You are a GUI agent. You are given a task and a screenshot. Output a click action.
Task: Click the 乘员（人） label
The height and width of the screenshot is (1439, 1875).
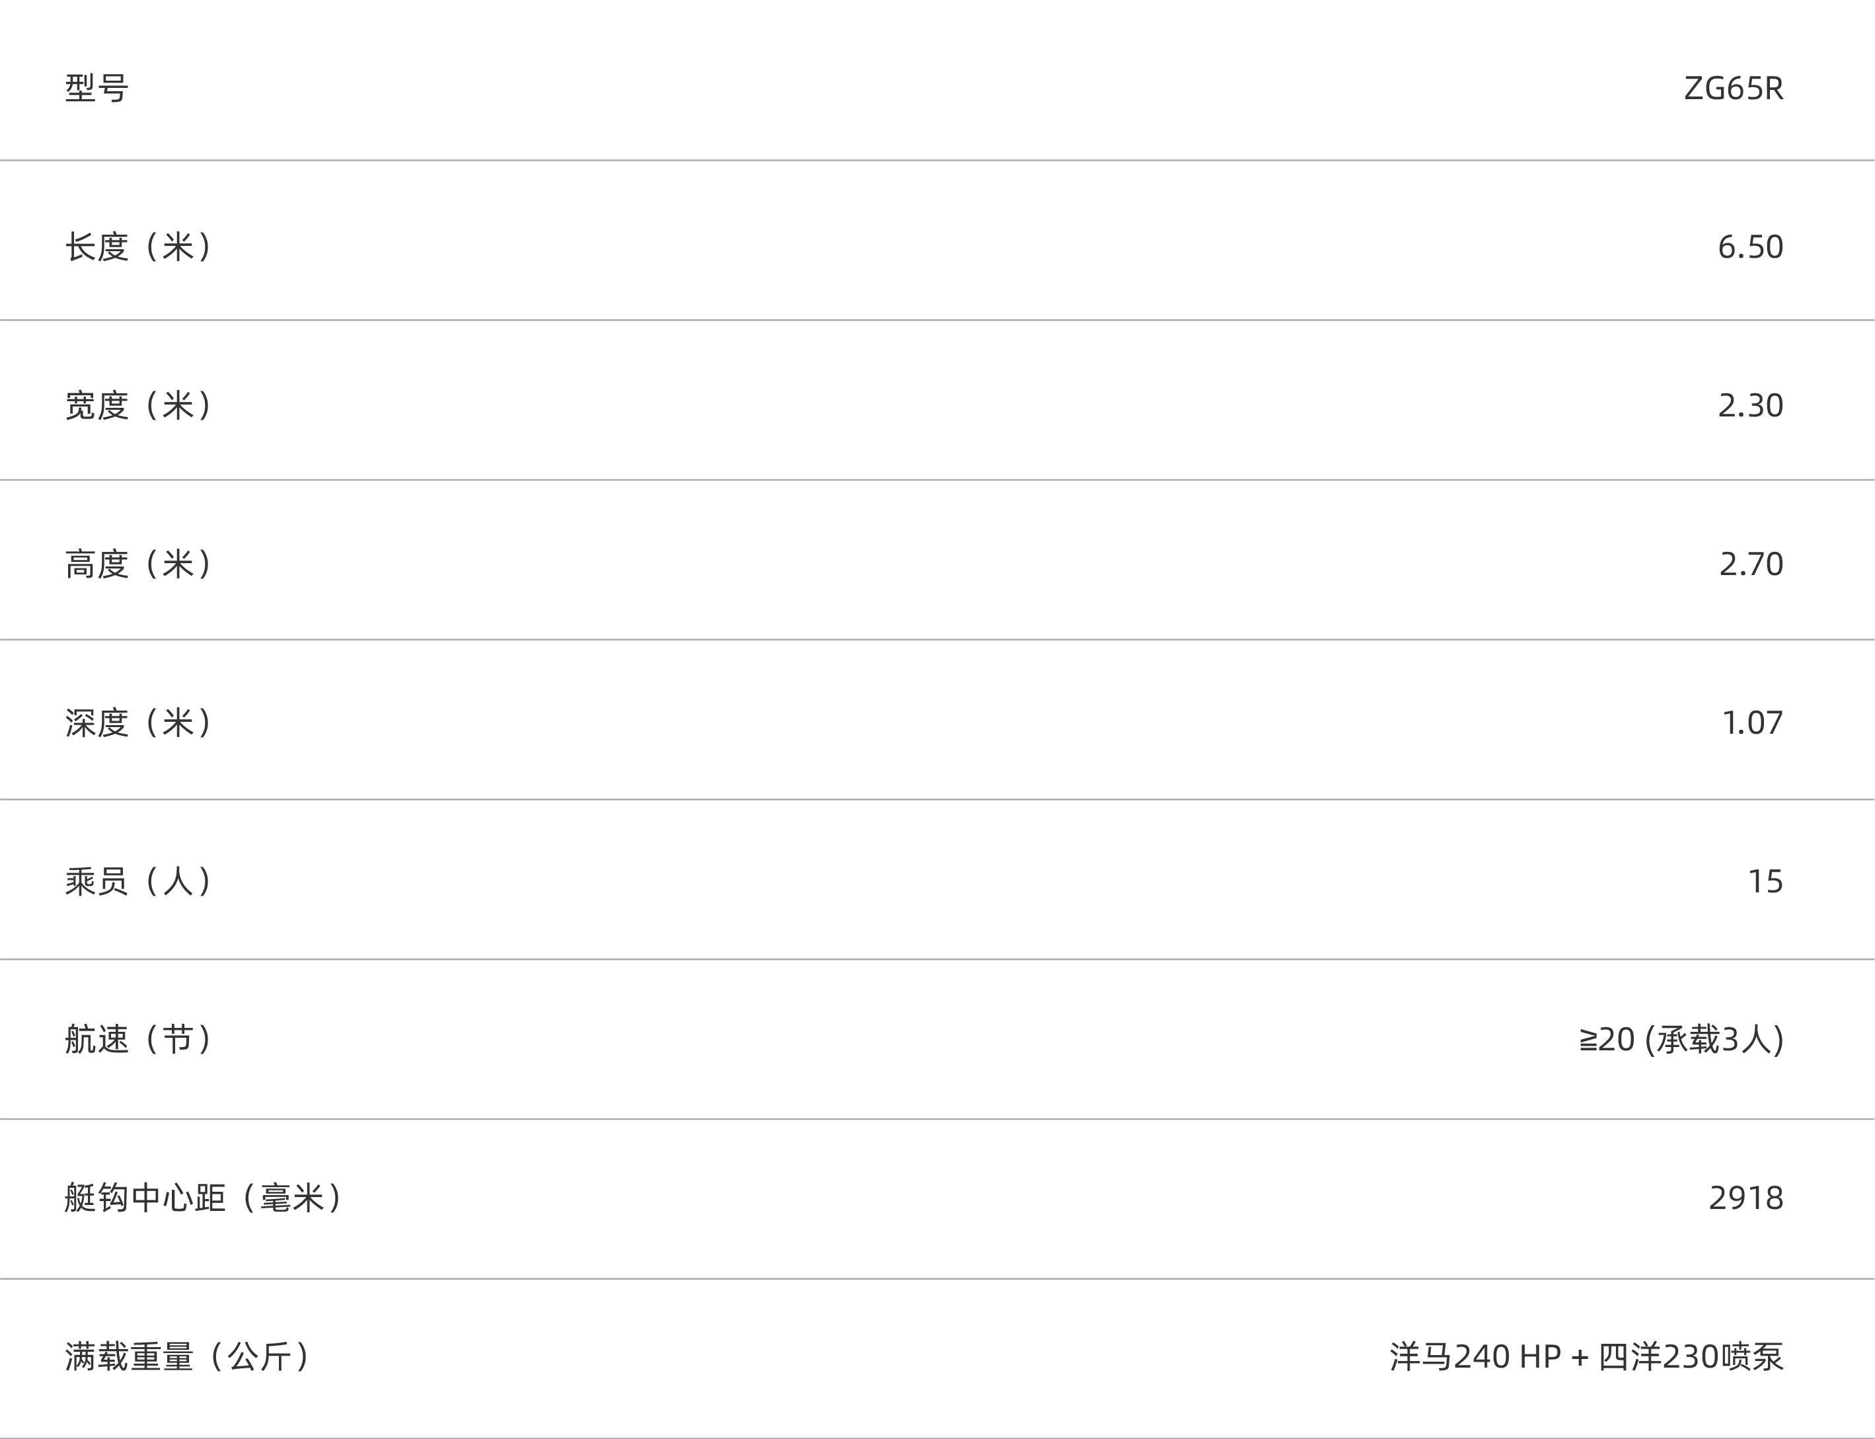coord(139,881)
